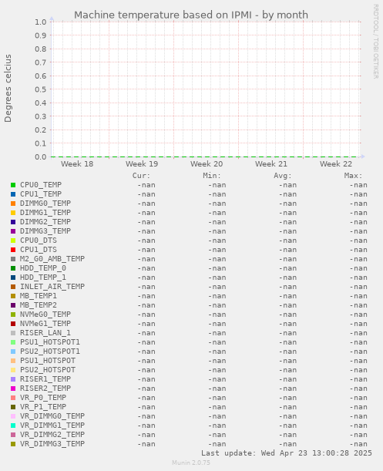Click the 'Degrees celcius' axis label
Viewport: 383px width, 471px height.
[x=8, y=89]
